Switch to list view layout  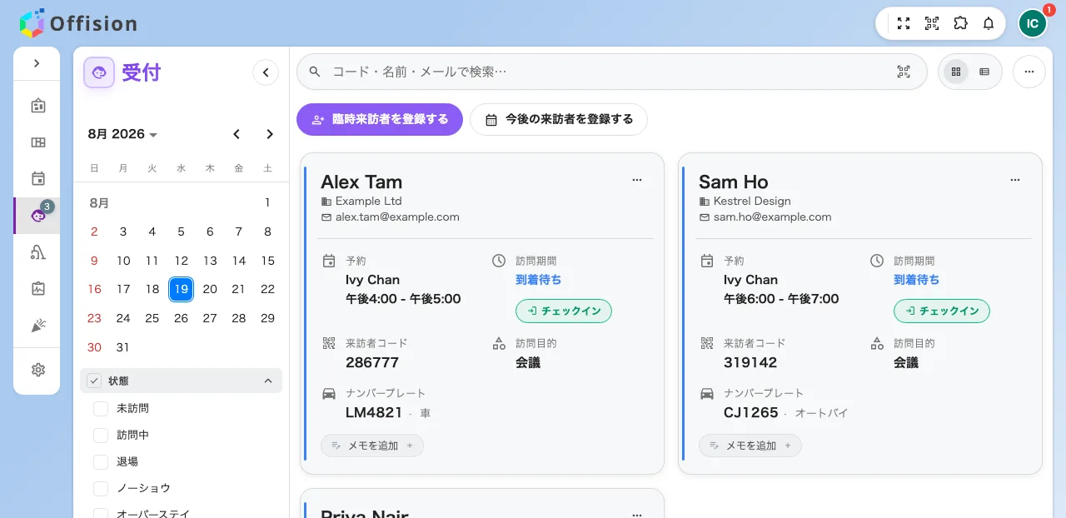984,72
